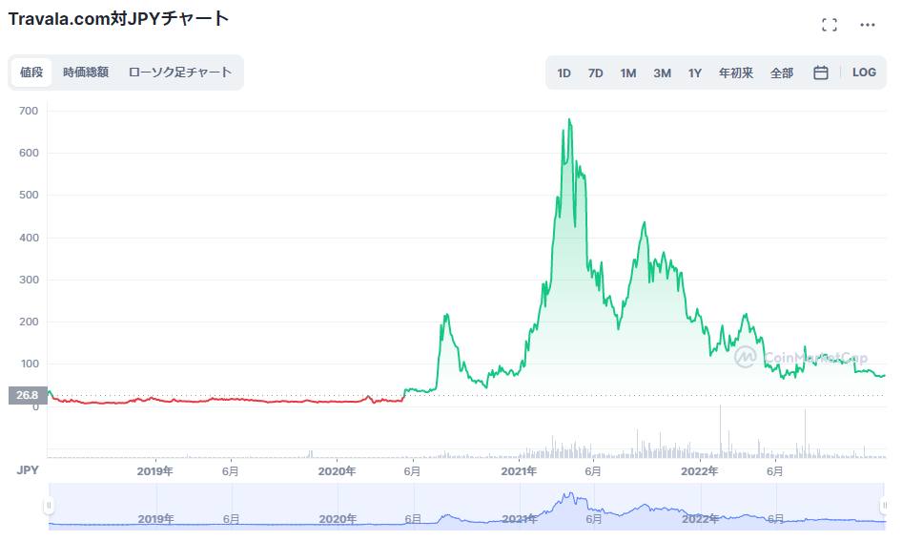Click the 700 value on y-axis
Screen dimensions: 902x541
click(29, 111)
